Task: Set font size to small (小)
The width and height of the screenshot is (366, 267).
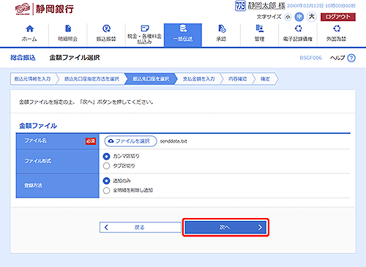Action: [x=288, y=17]
